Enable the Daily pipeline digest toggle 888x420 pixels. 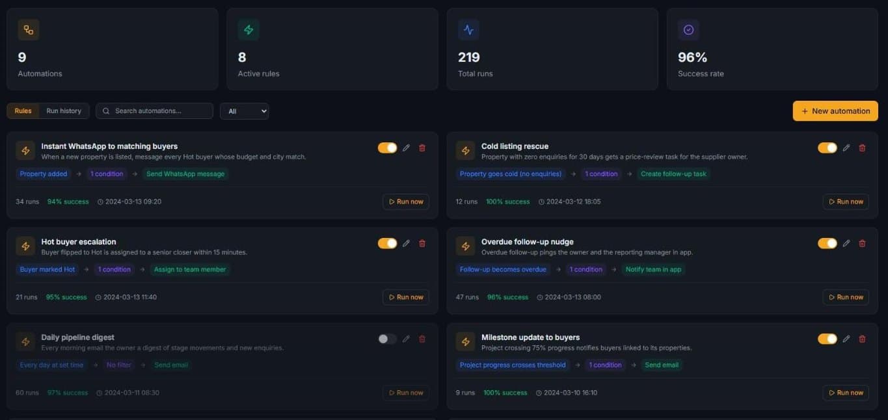387,339
